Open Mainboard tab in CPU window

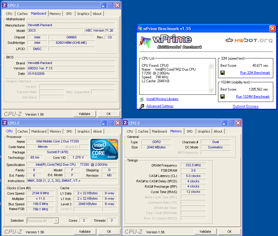coord(39,131)
